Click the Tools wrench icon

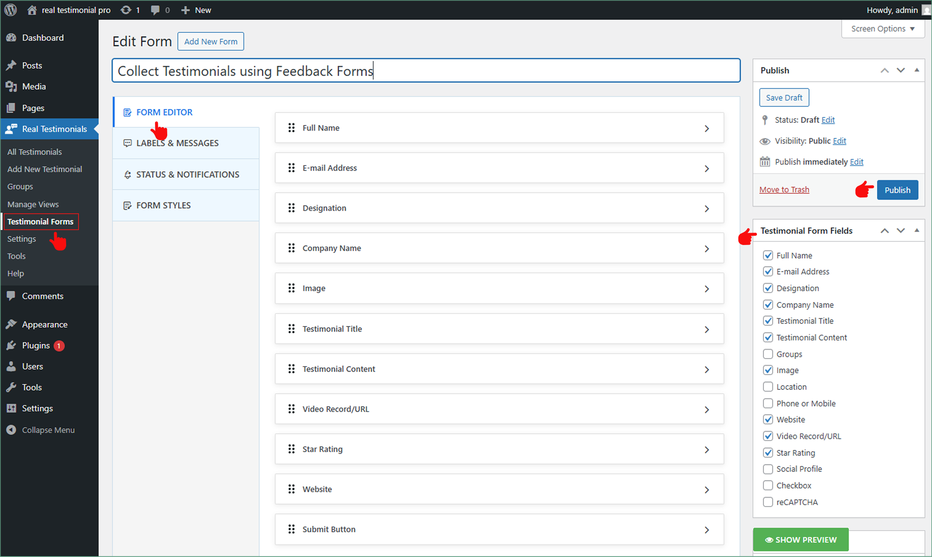tap(11, 387)
